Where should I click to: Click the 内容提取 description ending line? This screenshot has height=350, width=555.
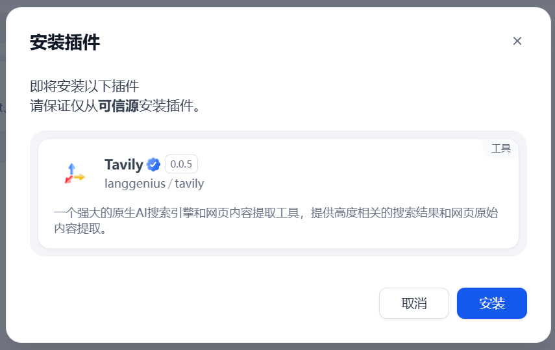[79, 229]
